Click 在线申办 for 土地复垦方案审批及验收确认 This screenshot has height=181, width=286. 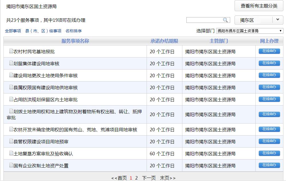click(x=269, y=153)
